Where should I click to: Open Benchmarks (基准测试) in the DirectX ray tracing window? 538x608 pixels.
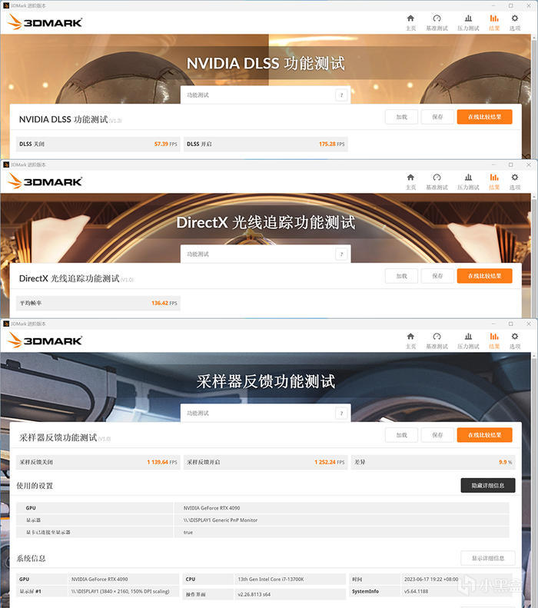click(x=437, y=181)
